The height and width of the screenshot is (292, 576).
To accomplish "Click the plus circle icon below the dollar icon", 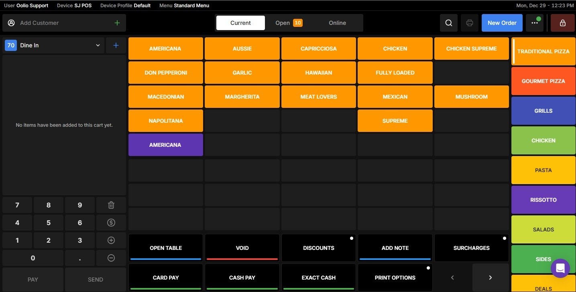I will (x=111, y=240).
